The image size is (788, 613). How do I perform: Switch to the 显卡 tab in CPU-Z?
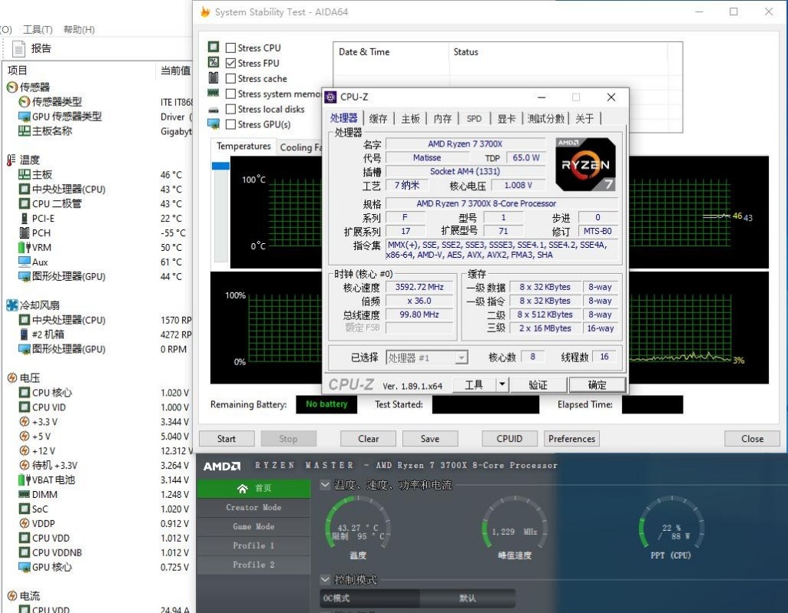506,118
